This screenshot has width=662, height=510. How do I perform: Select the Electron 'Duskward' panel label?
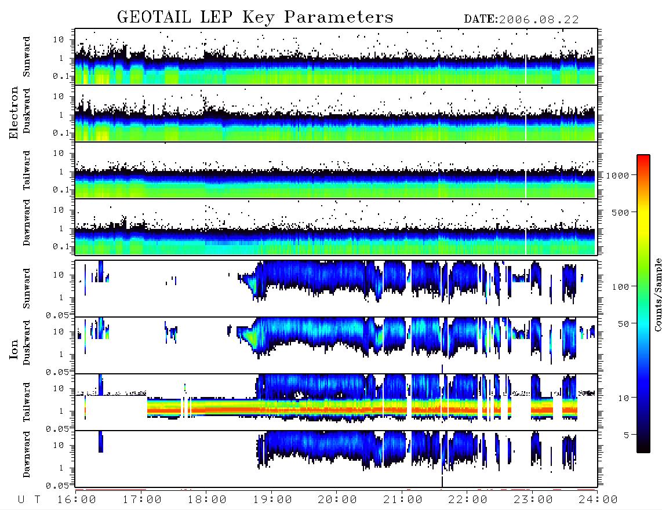pyautogui.click(x=27, y=111)
